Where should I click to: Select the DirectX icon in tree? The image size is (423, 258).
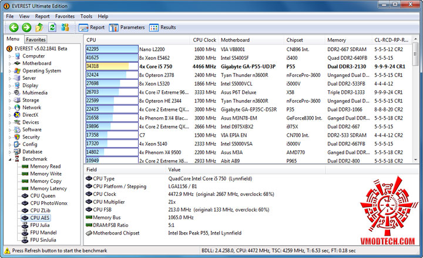point(17,115)
